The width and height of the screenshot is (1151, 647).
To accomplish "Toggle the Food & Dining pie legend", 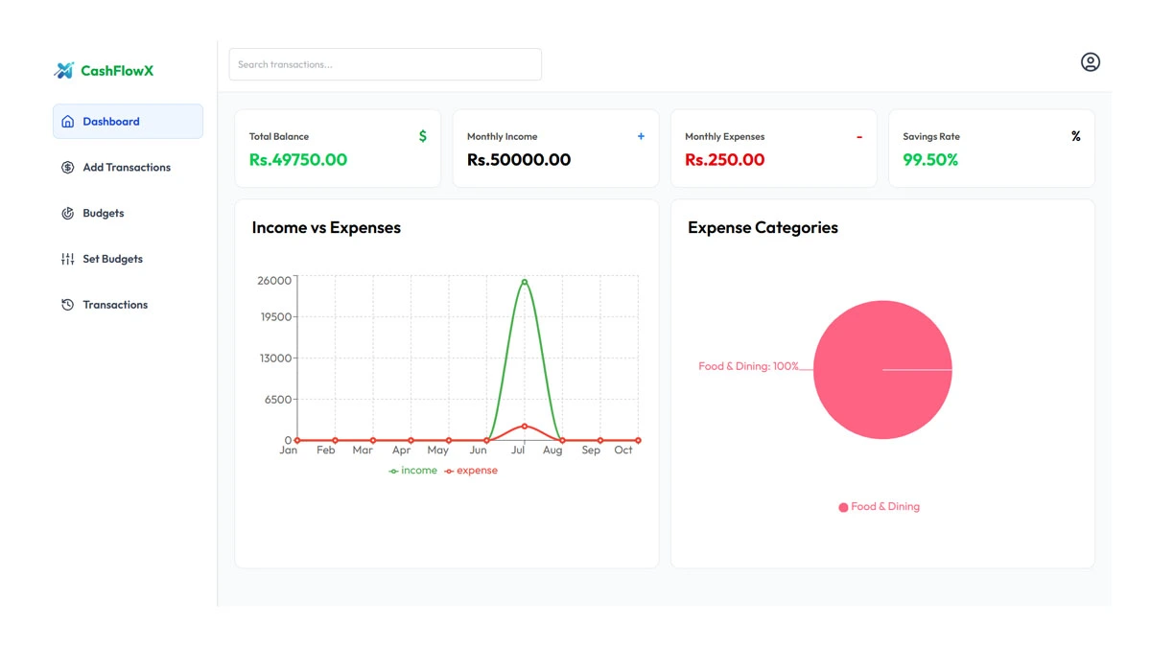I will [x=879, y=507].
